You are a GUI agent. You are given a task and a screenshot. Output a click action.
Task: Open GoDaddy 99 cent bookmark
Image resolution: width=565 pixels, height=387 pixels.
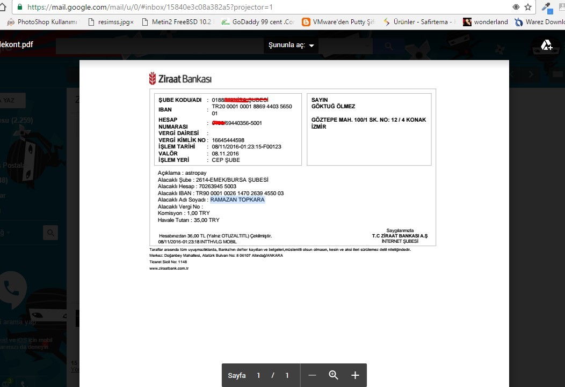(x=258, y=22)
